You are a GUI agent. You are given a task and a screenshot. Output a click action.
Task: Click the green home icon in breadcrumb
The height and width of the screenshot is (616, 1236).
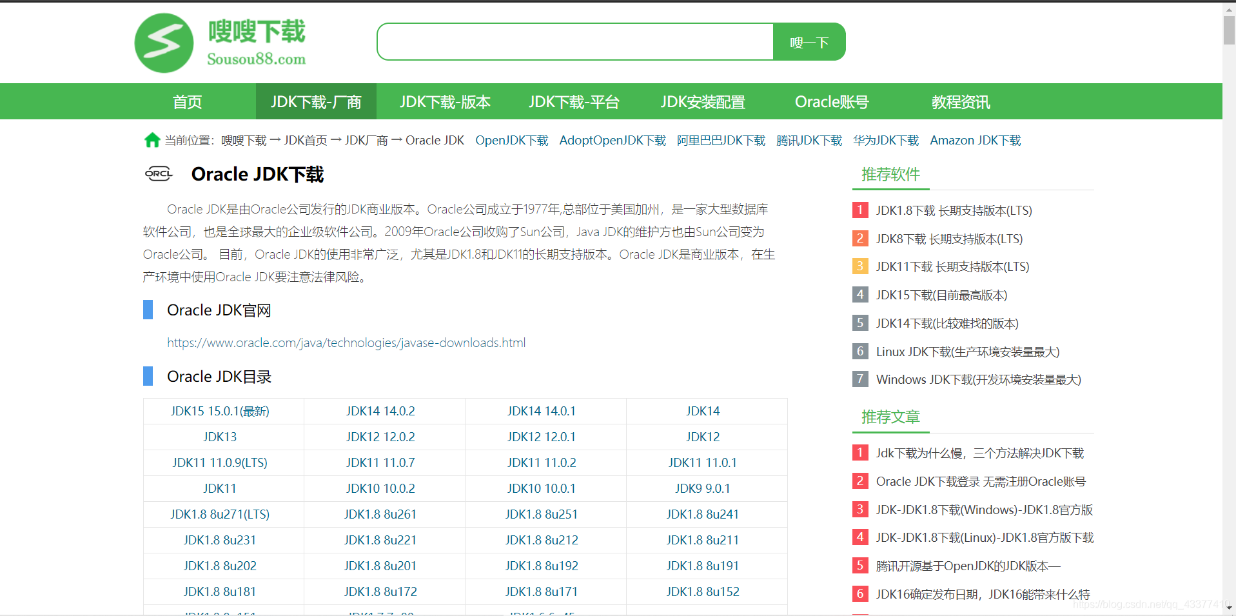pos(152,140)
